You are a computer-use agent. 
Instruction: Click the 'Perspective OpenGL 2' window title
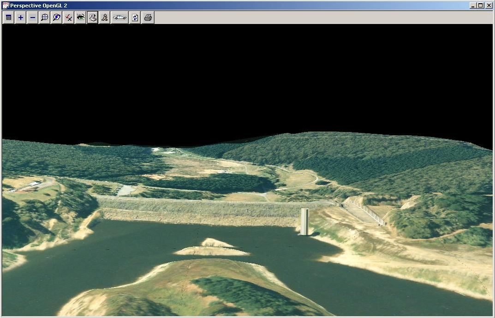click(38, 6)
